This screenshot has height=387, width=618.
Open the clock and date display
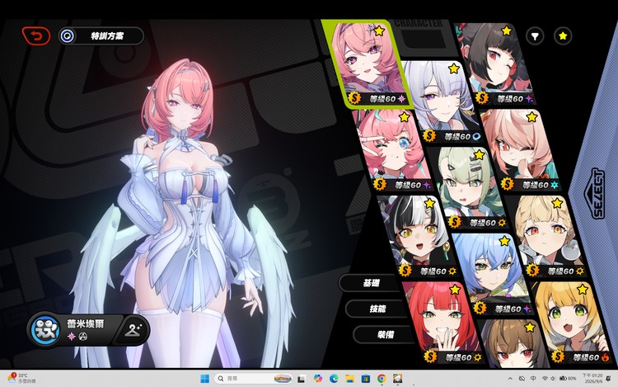click(x=592, y=378)
